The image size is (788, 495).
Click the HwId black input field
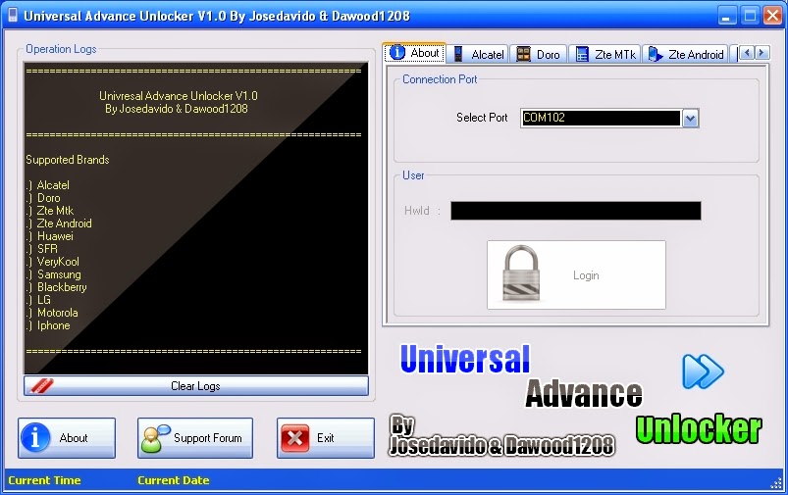point(576,211)
